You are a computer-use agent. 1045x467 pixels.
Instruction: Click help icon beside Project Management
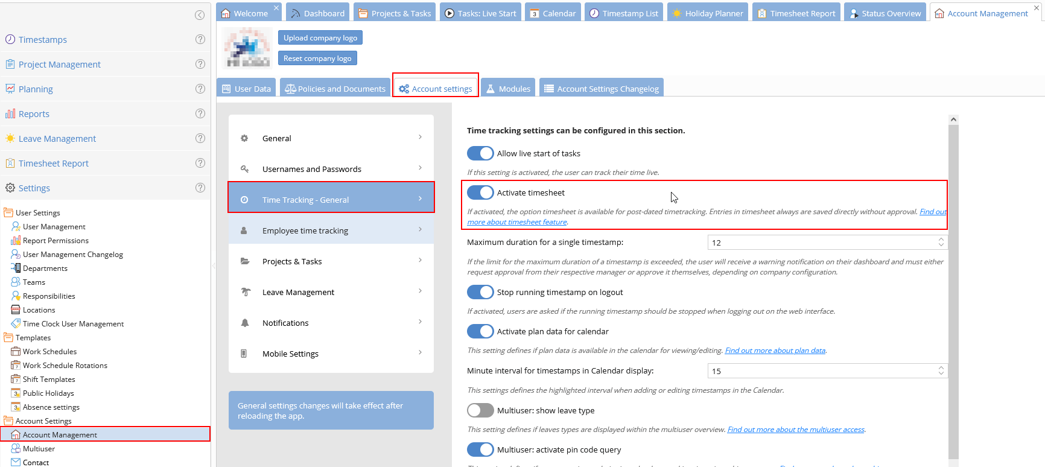[200, 64]
